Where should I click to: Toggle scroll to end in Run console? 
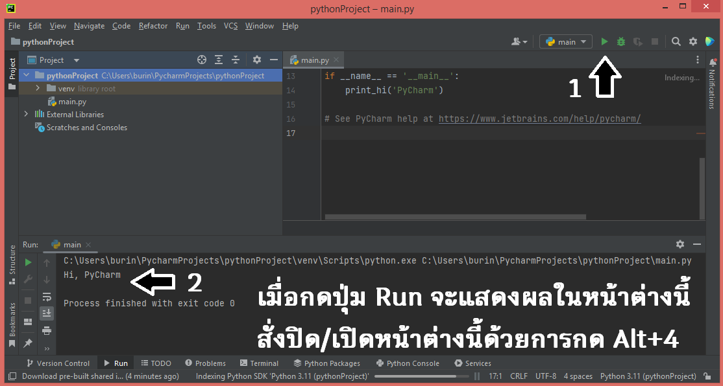pos(47,313)
